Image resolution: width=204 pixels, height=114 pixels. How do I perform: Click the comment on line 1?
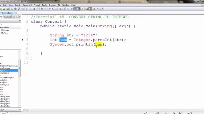point(80,17)
